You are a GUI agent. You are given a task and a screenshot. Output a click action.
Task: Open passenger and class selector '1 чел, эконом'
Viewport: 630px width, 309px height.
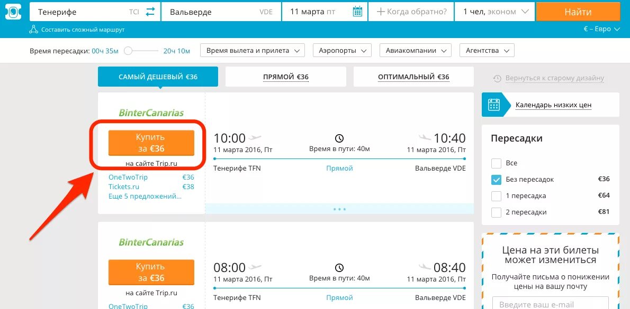[495, 12]
